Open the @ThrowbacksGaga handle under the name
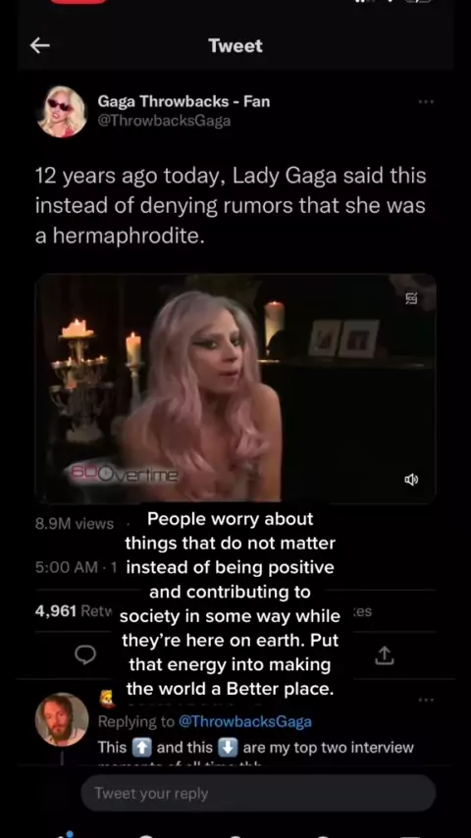The height and width of the screenshot is (838, 471). [x=164, y=121]
